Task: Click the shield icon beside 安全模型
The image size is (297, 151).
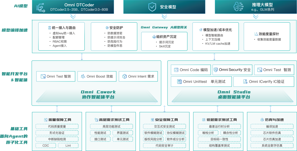Action: pos(152,7)
